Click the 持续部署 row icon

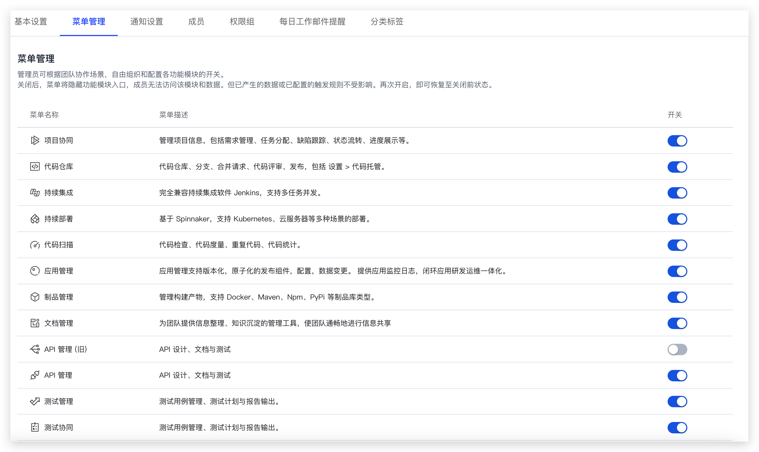tap(35, 219)
